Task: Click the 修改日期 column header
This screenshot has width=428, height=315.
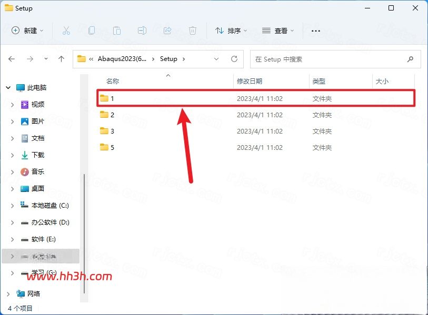Action: [x=250, y=82]
